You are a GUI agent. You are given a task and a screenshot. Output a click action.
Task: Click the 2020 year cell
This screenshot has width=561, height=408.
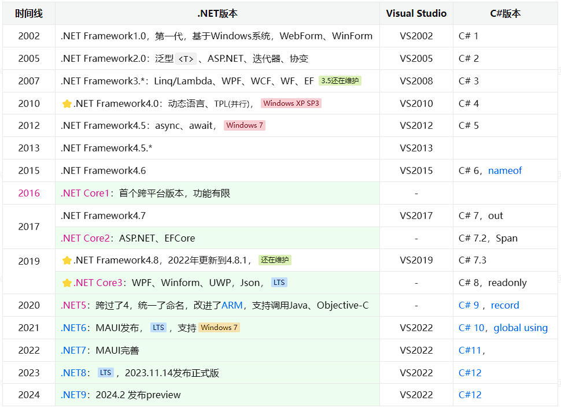(x=29, y=305)
